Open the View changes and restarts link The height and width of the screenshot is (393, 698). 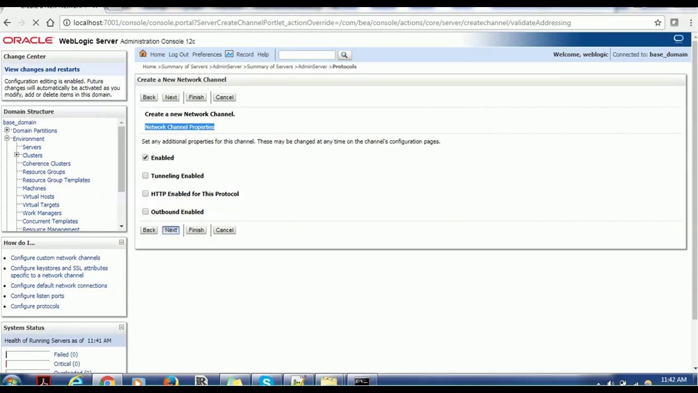42,69
